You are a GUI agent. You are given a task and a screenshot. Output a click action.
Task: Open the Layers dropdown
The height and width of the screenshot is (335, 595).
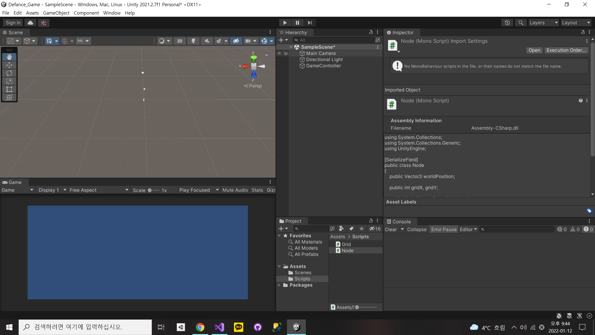tap(544, 23)
